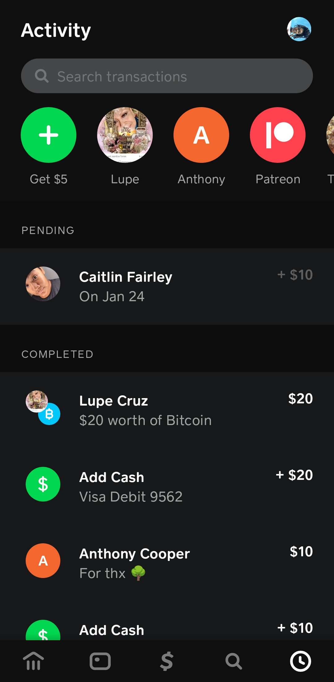Go to the Banking home tab icon
Viewport: 334px width, 682px height.
pos(33,661)
